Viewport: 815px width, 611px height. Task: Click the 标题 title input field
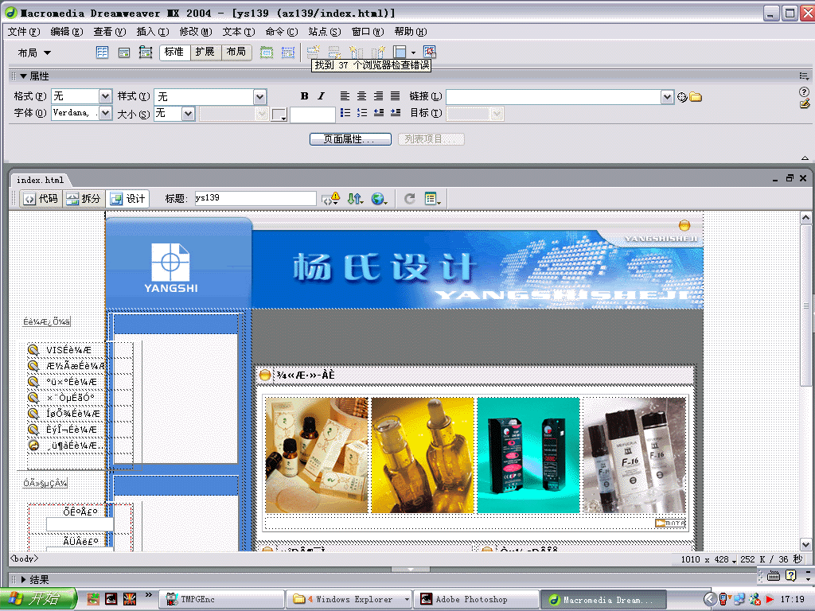255,198
